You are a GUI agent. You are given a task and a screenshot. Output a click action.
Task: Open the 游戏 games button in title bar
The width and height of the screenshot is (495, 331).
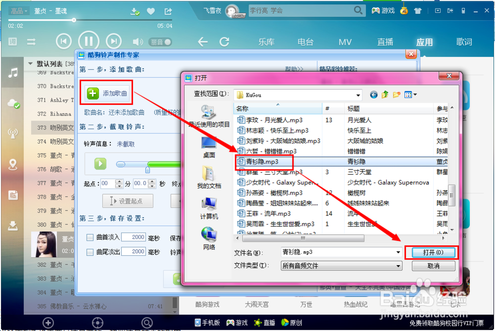click(x=383, y=11)
